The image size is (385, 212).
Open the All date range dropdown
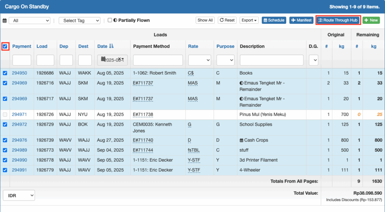29,21
